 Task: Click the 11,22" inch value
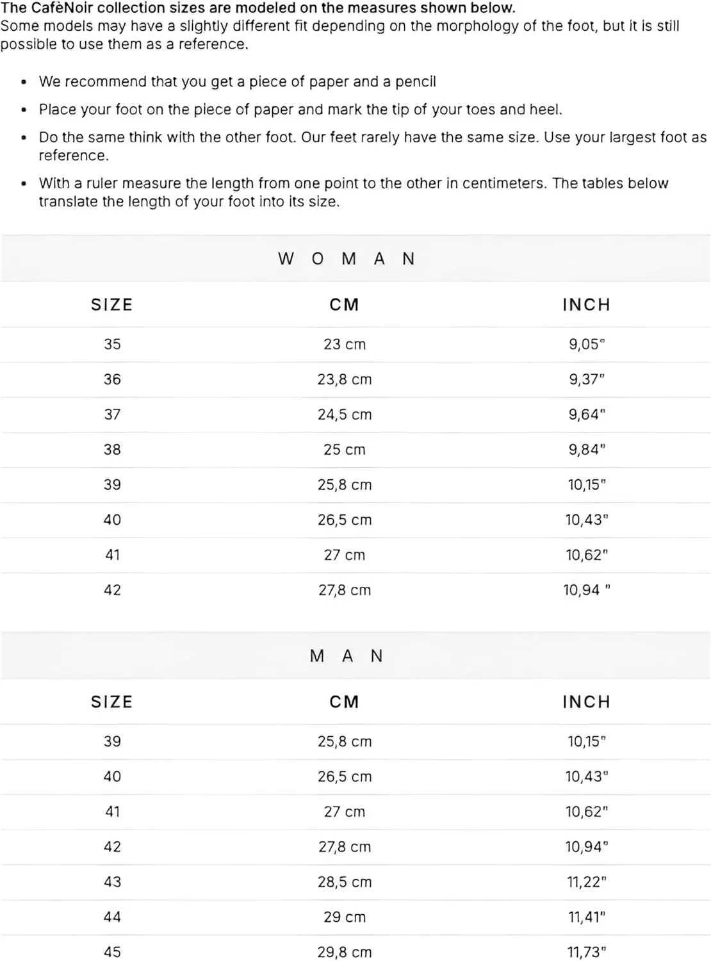[x=587, y=882]
